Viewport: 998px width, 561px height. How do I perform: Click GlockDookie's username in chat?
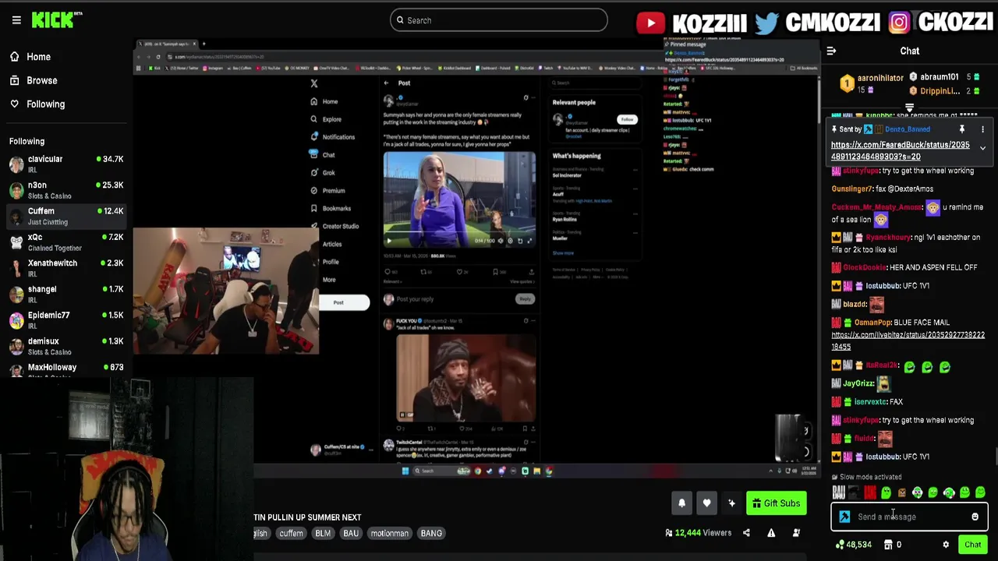(x=864, y=267)
